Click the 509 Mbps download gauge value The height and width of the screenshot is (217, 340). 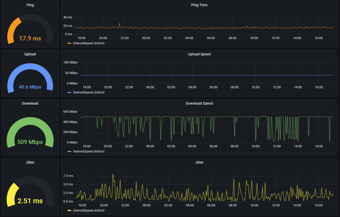[30, 142]
